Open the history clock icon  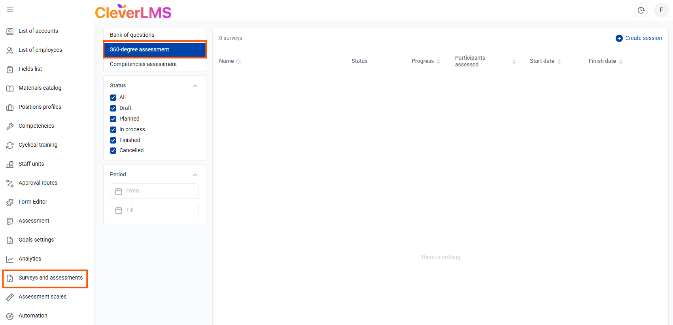pos(641,10)
